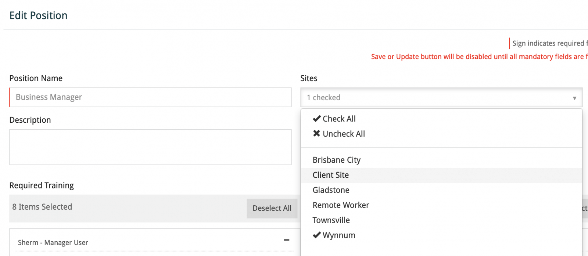This screenshot has height=256, width=588.
Task: Enable the Gladstone site option
Action: click(331, 190)
